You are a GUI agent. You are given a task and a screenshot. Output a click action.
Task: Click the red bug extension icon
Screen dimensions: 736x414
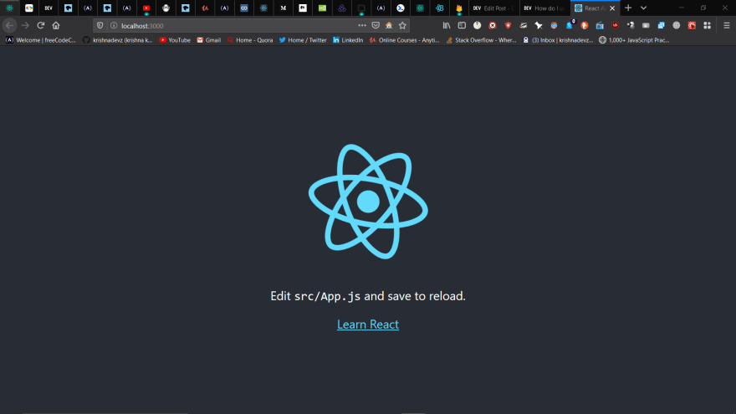(692, 25)
